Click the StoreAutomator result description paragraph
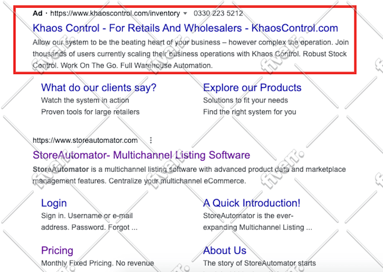Screen dimensions: 383x272 [189, 175]
